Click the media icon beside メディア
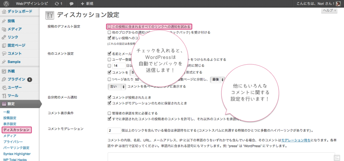 point(4,29)
